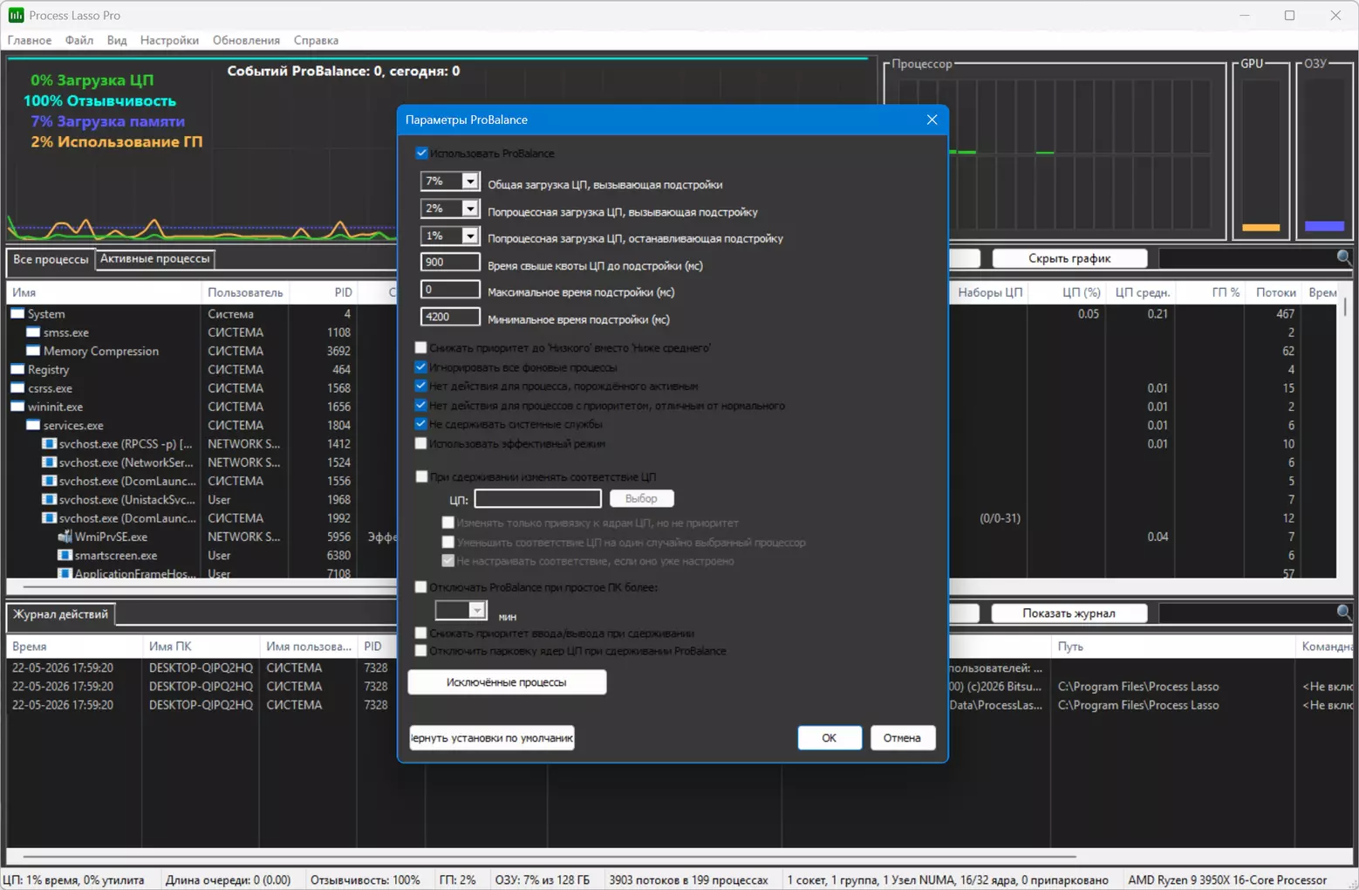The height and width of the screenshot is (890, 1359).
Task: Open the Настройки menu
Action: tap(169, 40)
